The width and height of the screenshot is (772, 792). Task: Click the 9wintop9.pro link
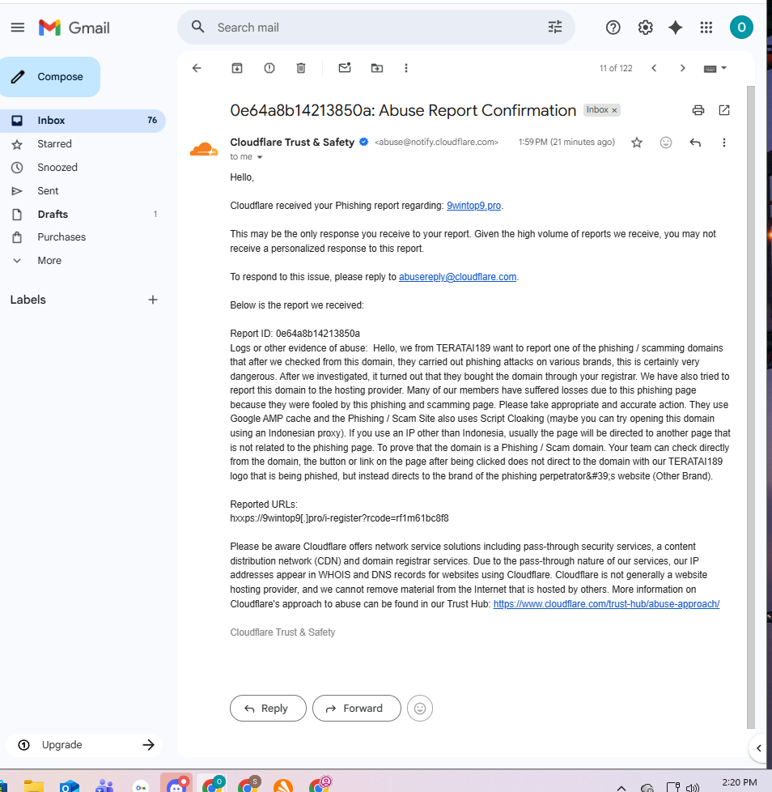pyautogui.click(x=473, y=206)
